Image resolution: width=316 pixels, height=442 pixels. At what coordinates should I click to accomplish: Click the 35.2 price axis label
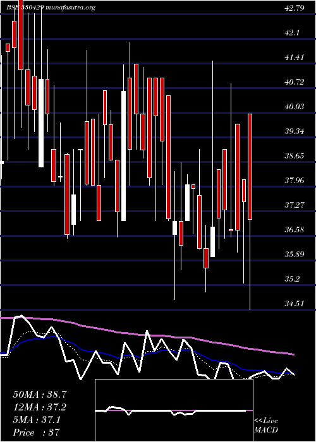(x=292, y=279)
